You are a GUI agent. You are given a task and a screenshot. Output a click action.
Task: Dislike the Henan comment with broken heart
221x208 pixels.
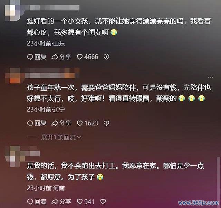103,202
